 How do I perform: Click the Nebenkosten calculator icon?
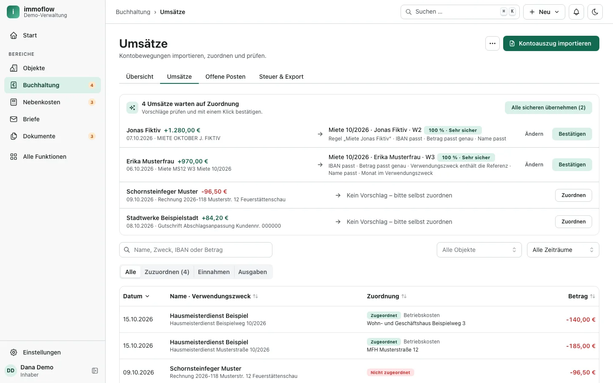(x=14, y=102)
